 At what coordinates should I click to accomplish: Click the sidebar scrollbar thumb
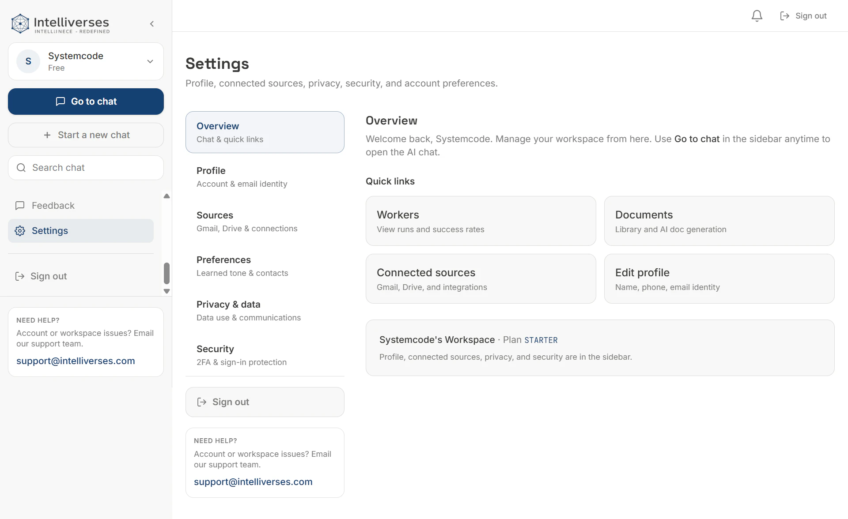[167, 273]
